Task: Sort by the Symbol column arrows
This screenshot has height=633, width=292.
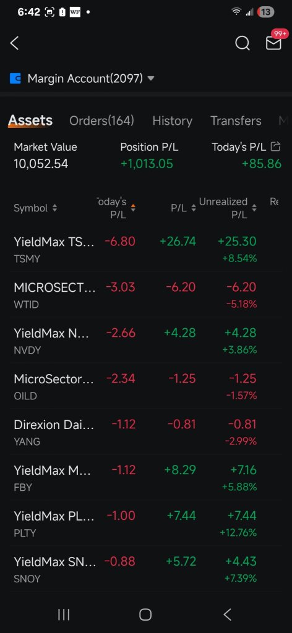Action: click(x=54, y=208)
